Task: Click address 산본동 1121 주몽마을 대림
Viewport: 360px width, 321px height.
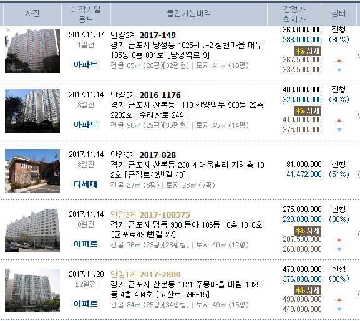Action: point(185,289)
